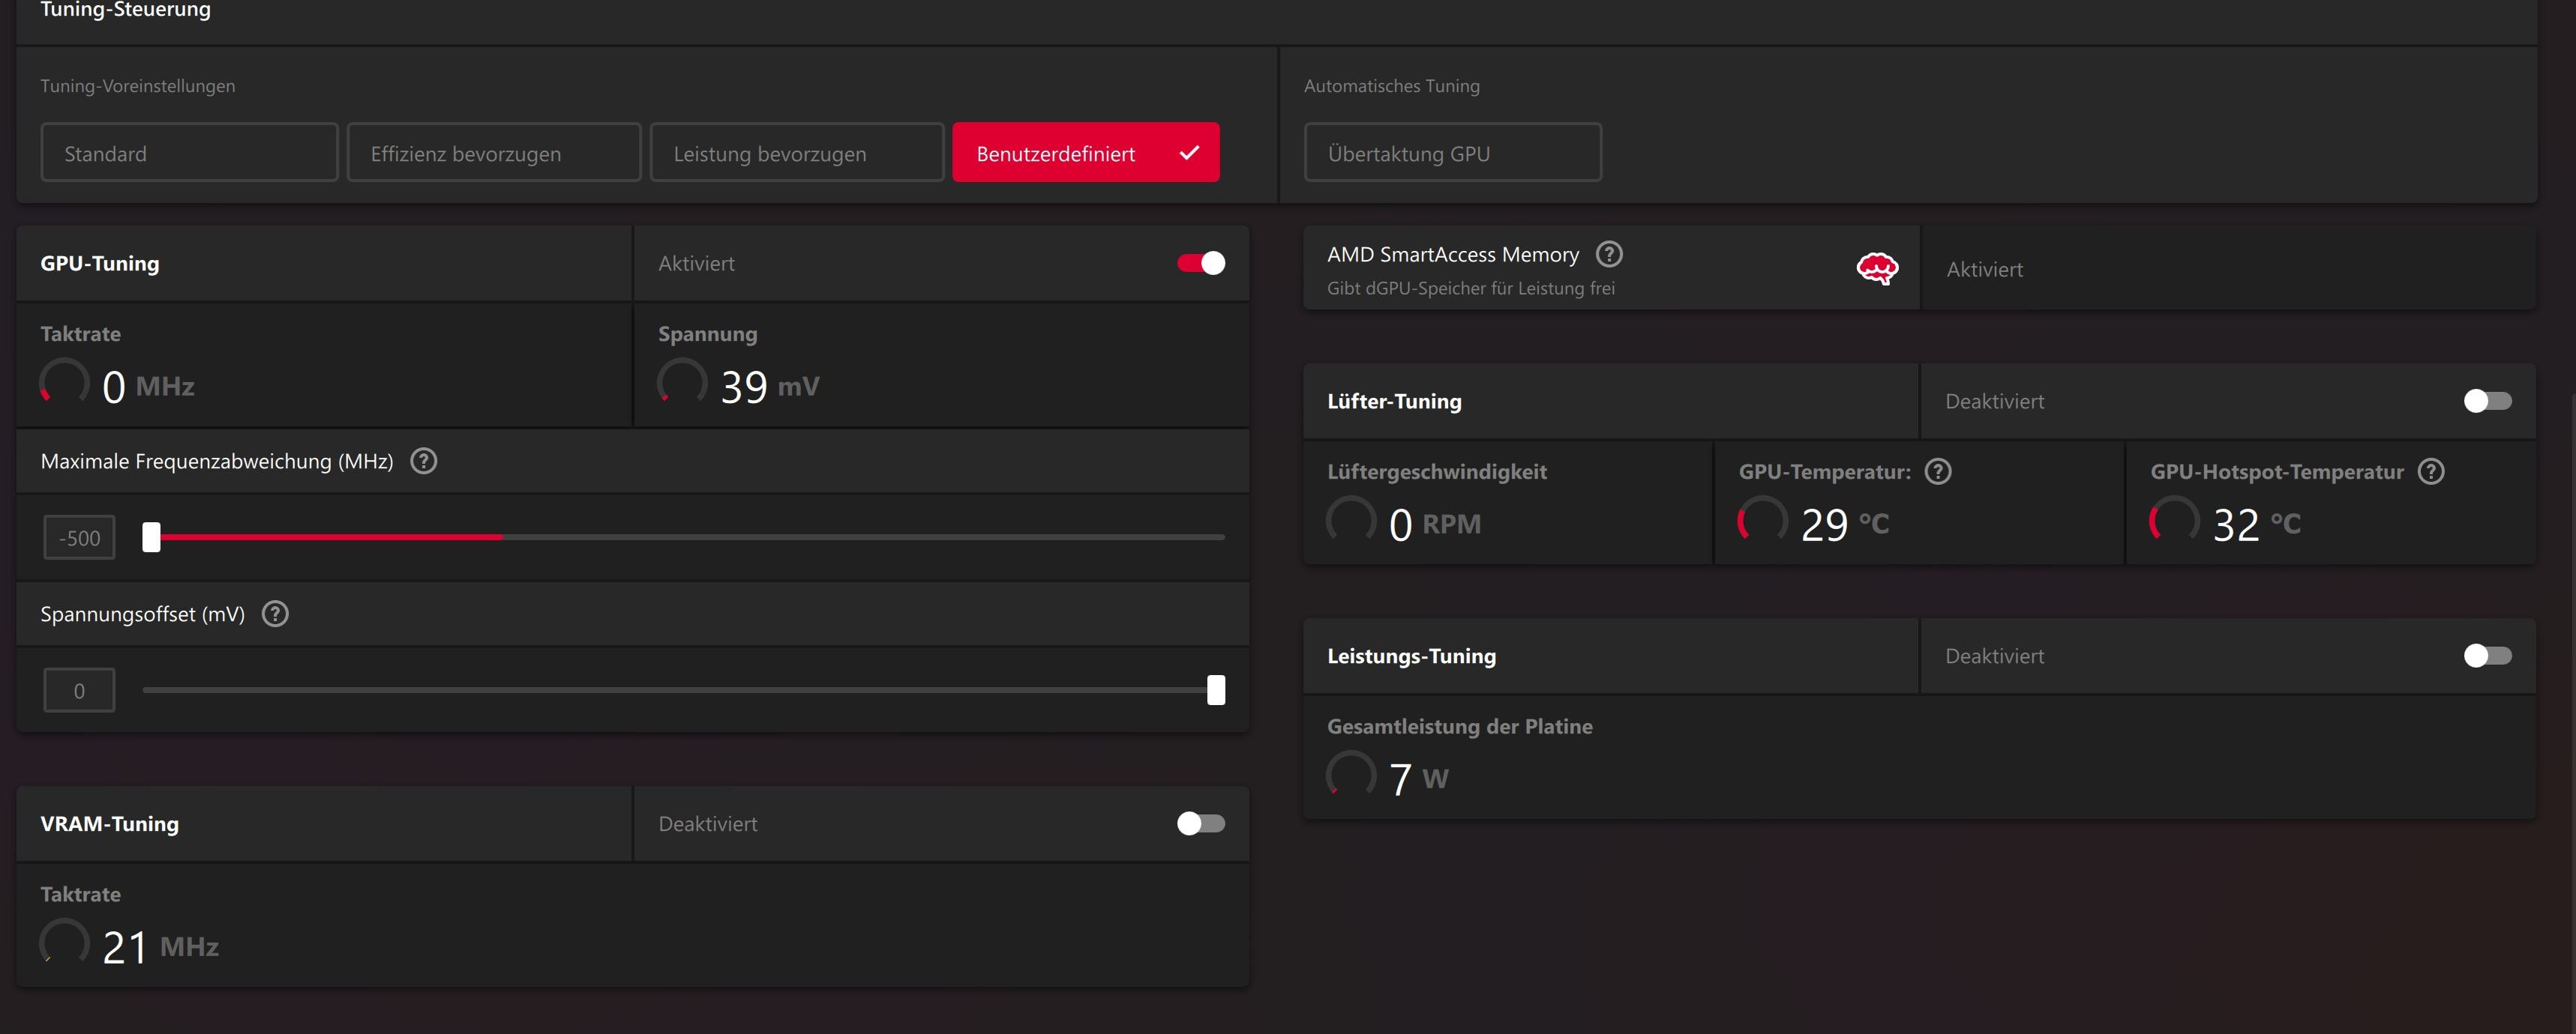
Task: Click the -500 frequency value field
Action: click(80, 539)
